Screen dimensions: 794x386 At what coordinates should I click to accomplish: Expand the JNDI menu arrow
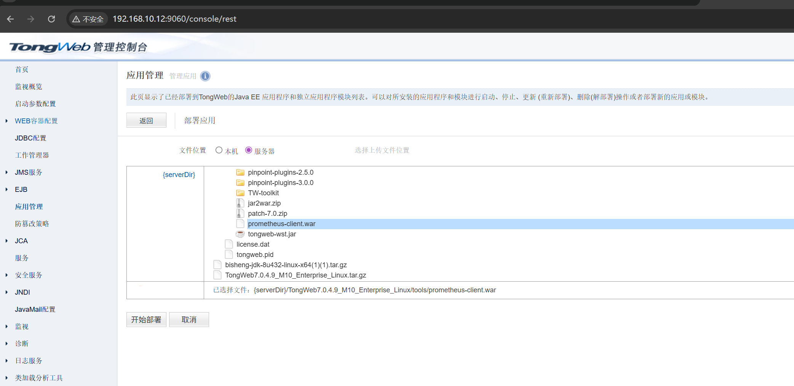pyautogui.click(x=6, y=292)
